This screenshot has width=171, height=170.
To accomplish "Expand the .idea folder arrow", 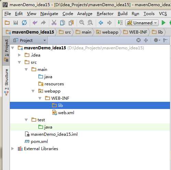I will (x=19, y=55).
